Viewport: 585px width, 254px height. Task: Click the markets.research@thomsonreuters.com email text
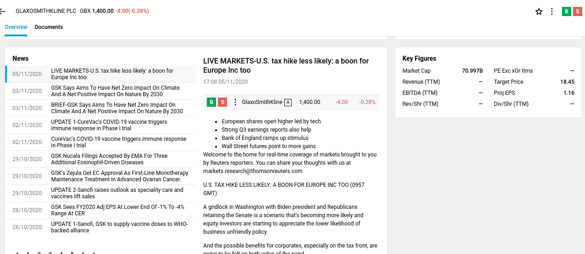pos(253,171)
